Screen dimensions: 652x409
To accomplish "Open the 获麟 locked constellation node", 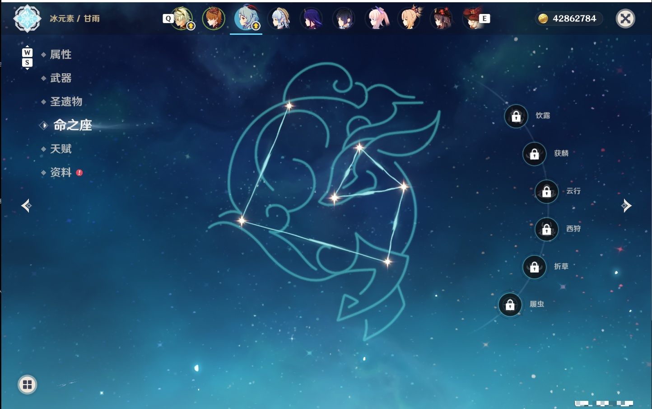I will click(x=535, y=154).
